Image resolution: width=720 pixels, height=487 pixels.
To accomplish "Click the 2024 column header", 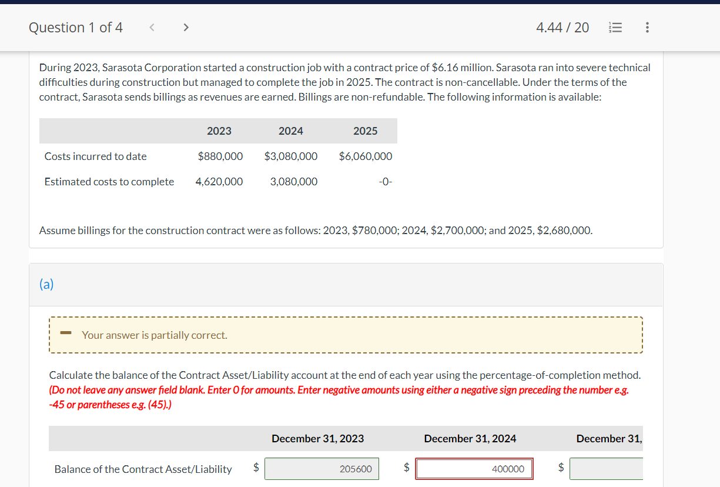I will 291,131.
